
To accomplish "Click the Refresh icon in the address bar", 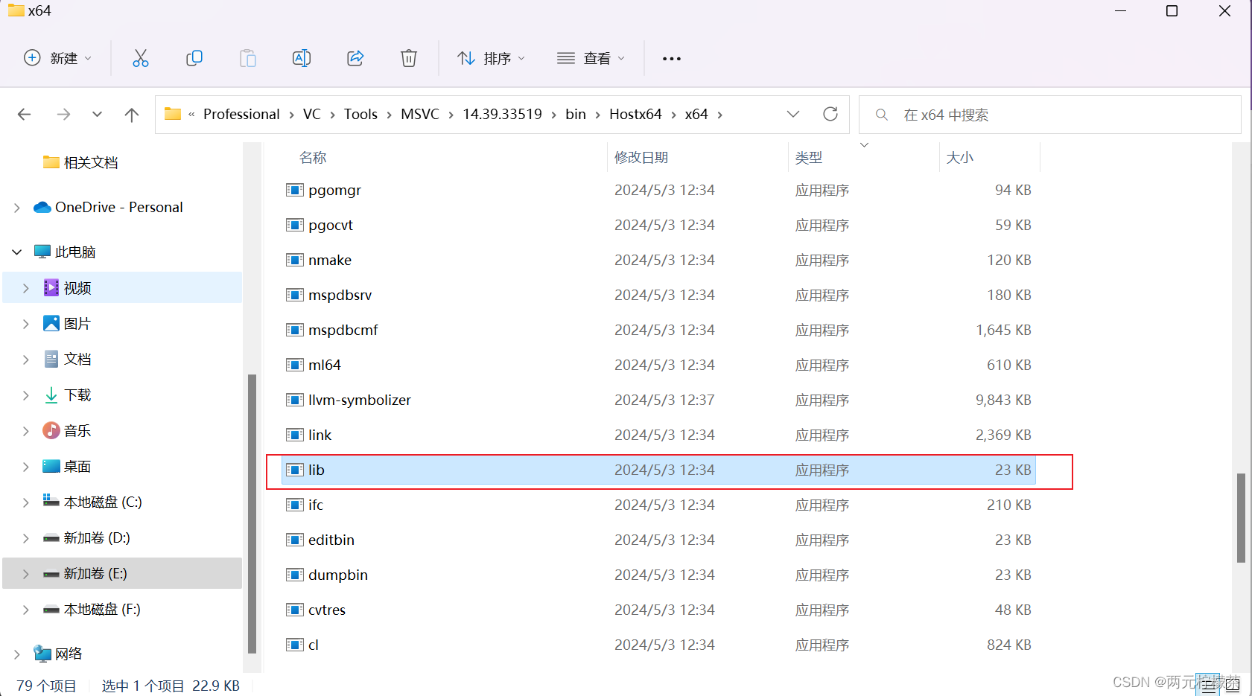I will pos(830,114).
